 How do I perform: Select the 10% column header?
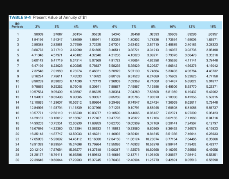pyautogui.click(x=173, y=27)
